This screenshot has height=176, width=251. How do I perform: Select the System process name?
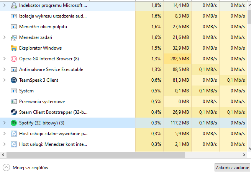click(x=26, y=91)
